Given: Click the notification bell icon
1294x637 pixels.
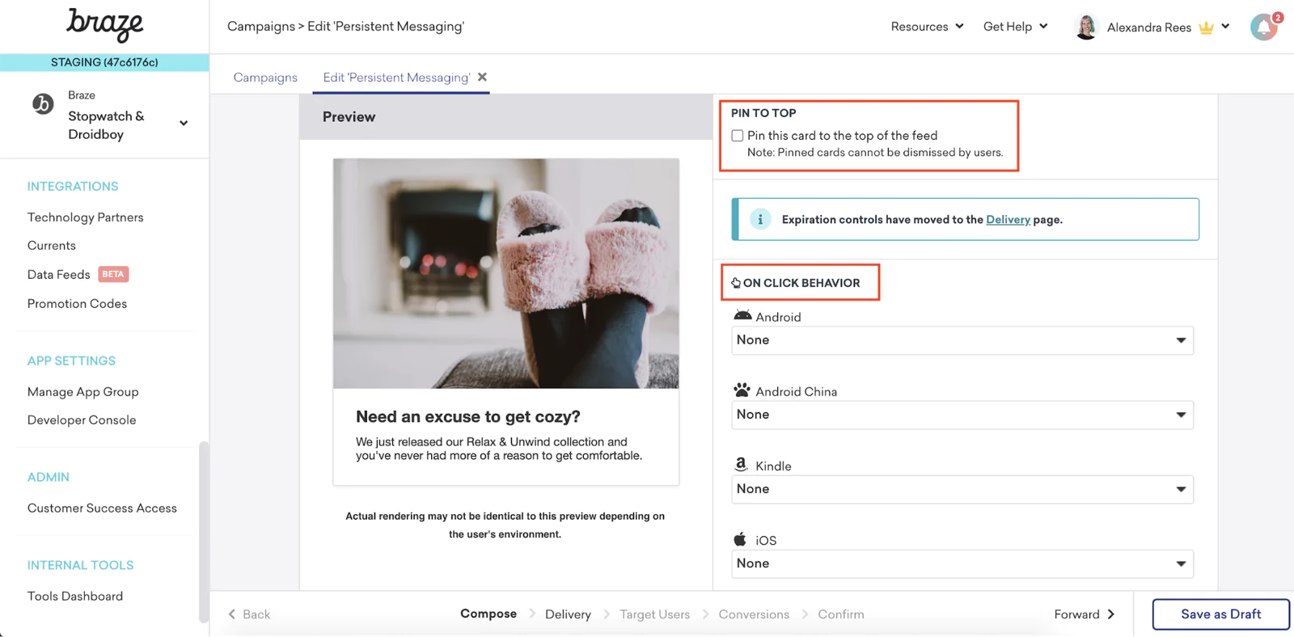Looking at the screenshot, I should [x=1263, y=27].
